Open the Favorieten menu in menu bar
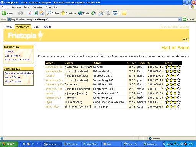 coord(38,7)
